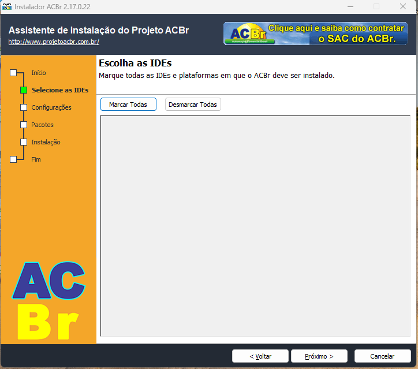Click the Assistente de instalação title text
418x369 pixels.
(99, 30)
